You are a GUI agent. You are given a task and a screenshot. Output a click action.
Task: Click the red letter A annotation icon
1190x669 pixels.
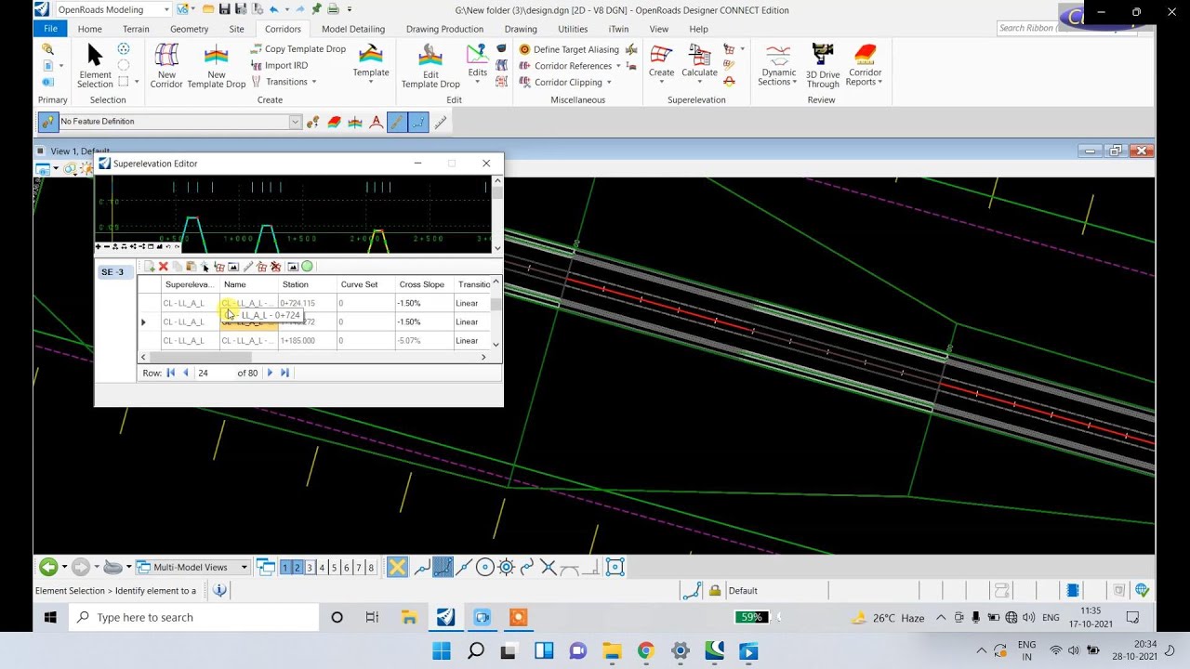(376, 122)
